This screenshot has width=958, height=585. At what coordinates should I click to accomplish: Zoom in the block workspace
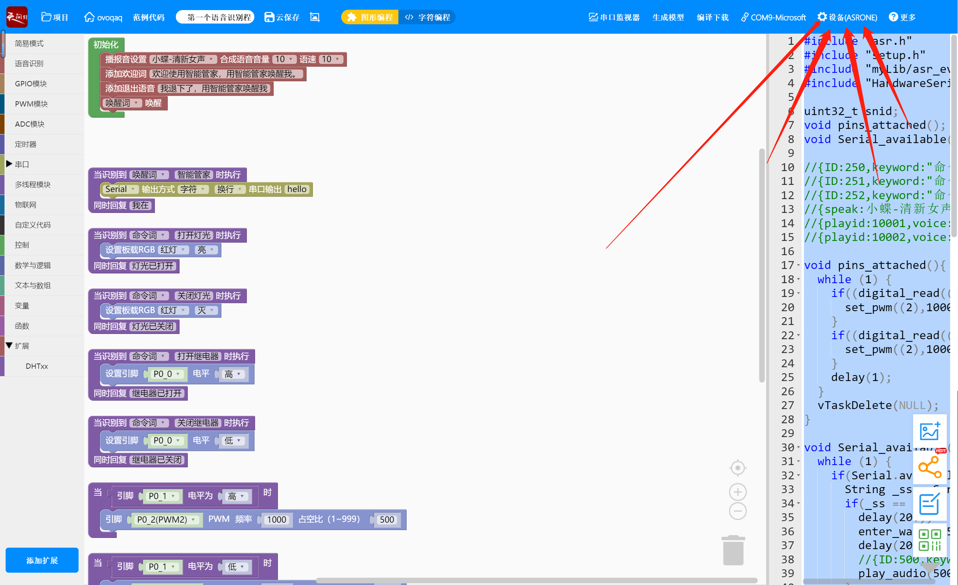(738, 492)
